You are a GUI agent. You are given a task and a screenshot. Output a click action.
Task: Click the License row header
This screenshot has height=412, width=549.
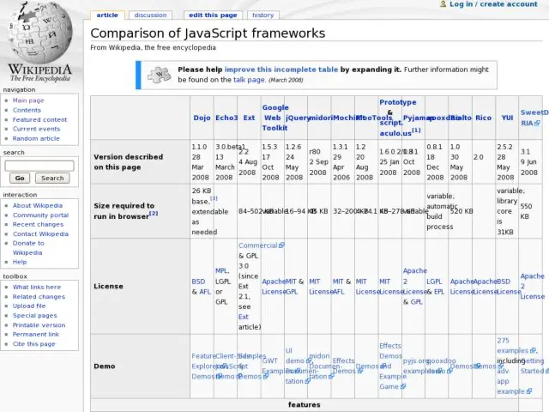coord(108,286)
